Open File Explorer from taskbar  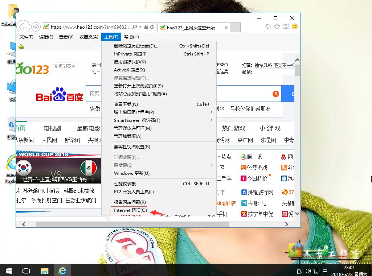44,271
